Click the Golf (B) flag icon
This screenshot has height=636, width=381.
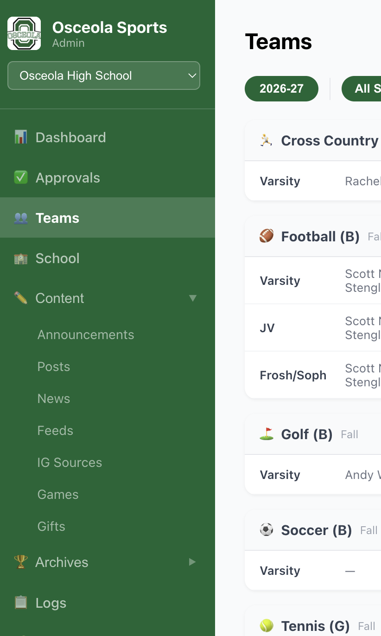point(267,434)
